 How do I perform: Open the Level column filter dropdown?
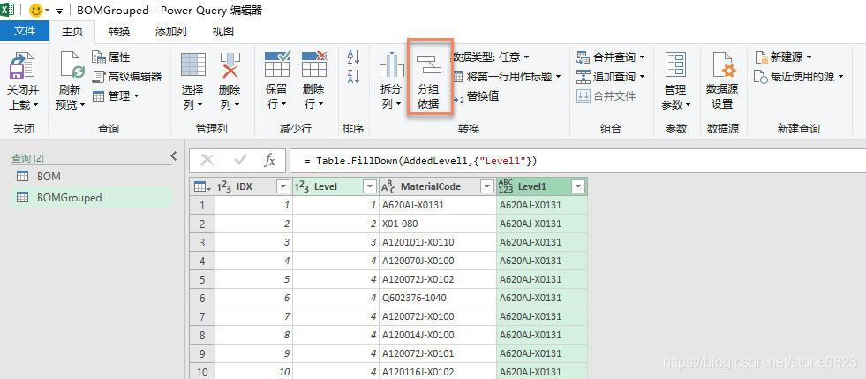pos(370,186)
